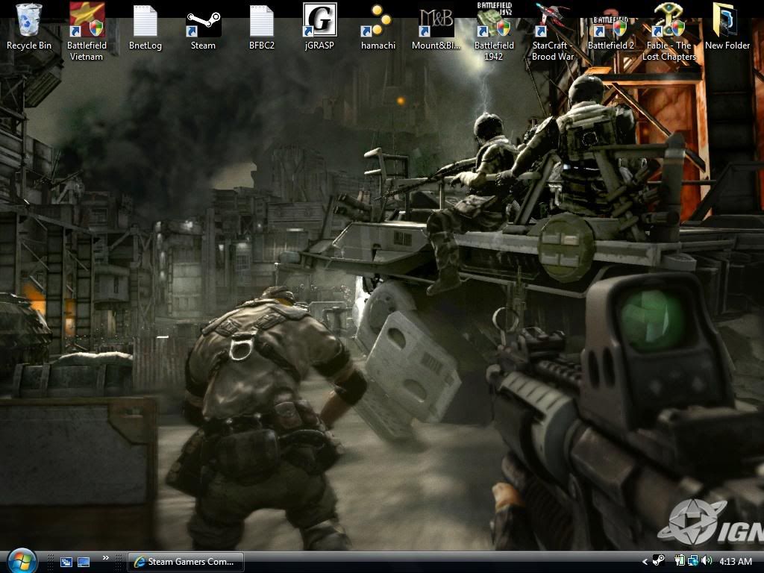
Task: Open the battery power tray icon
Action: (679, 561)
